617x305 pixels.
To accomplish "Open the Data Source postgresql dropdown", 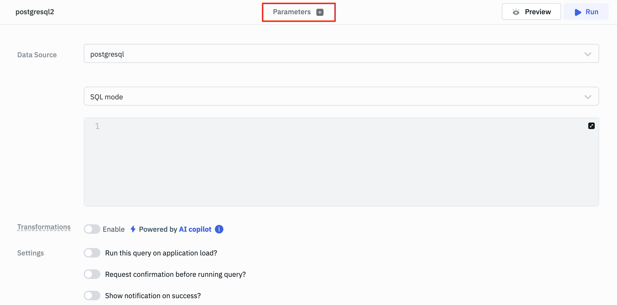I will click(341, 54).
